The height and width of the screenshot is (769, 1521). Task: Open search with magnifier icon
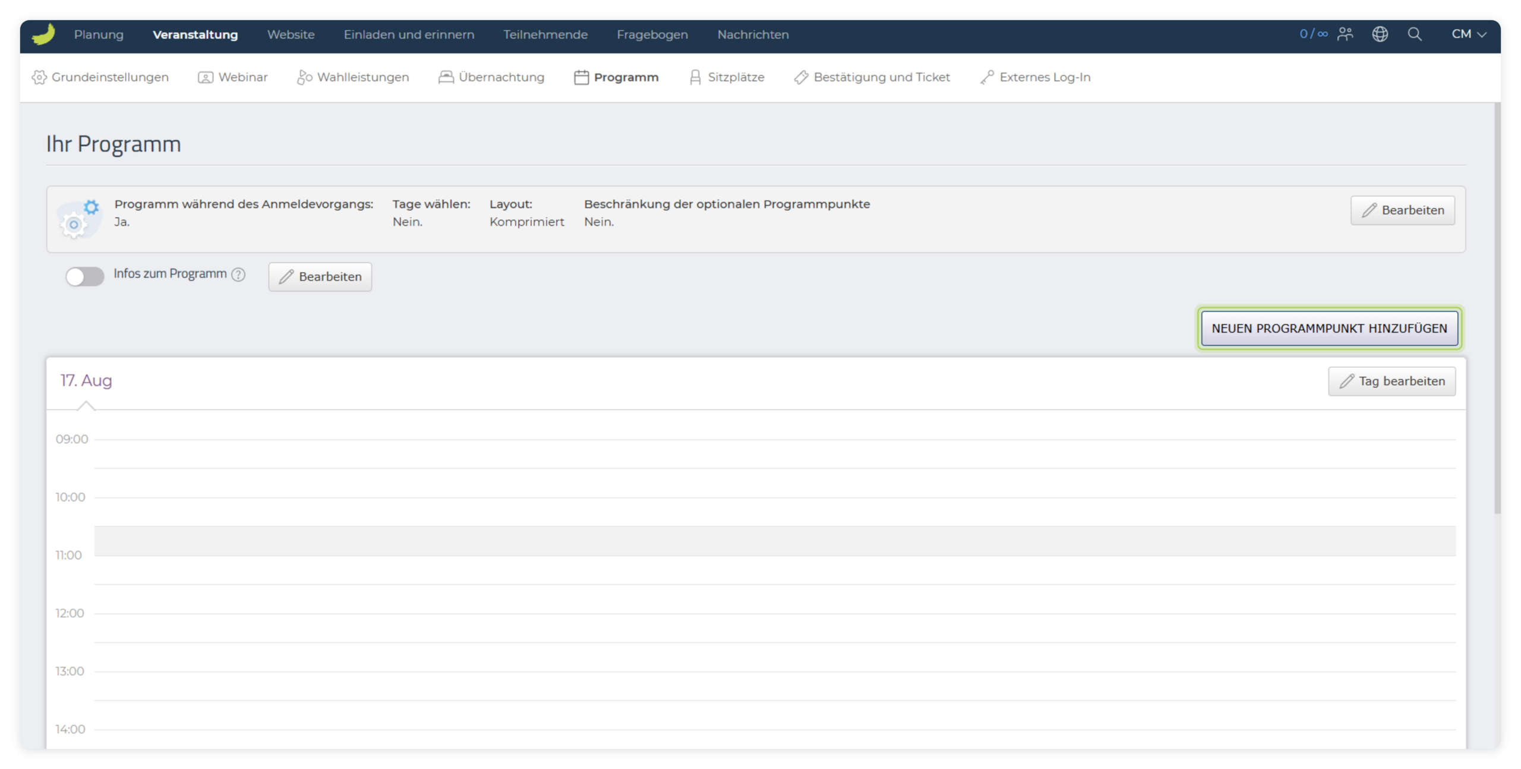point(1415,34)
